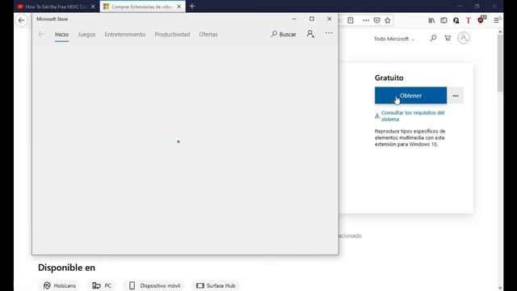Switch to the Comprar Extensiones de video tab
Image resolution: width=517 pixels, height=291 pixels.
click(142, 6)
